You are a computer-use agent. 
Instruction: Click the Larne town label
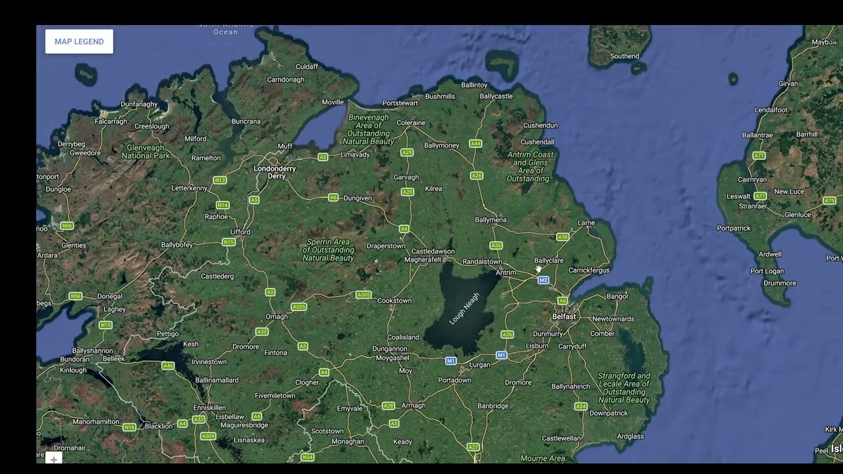[586, 223]
